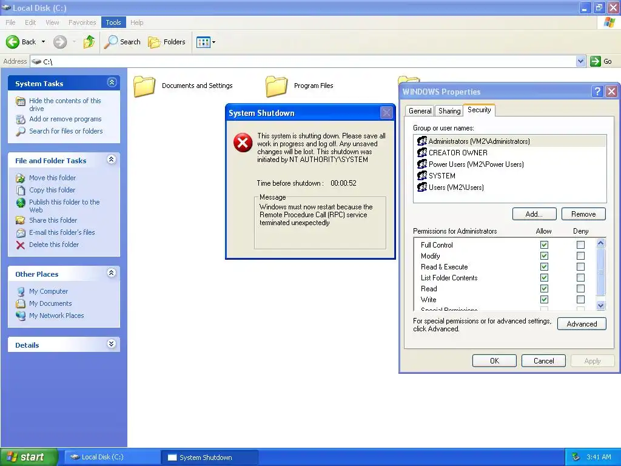Collapse the File and Folder Tasks panel
This screenshot has width=621, height=466.
pyautogui.click(x=112, y=160)
